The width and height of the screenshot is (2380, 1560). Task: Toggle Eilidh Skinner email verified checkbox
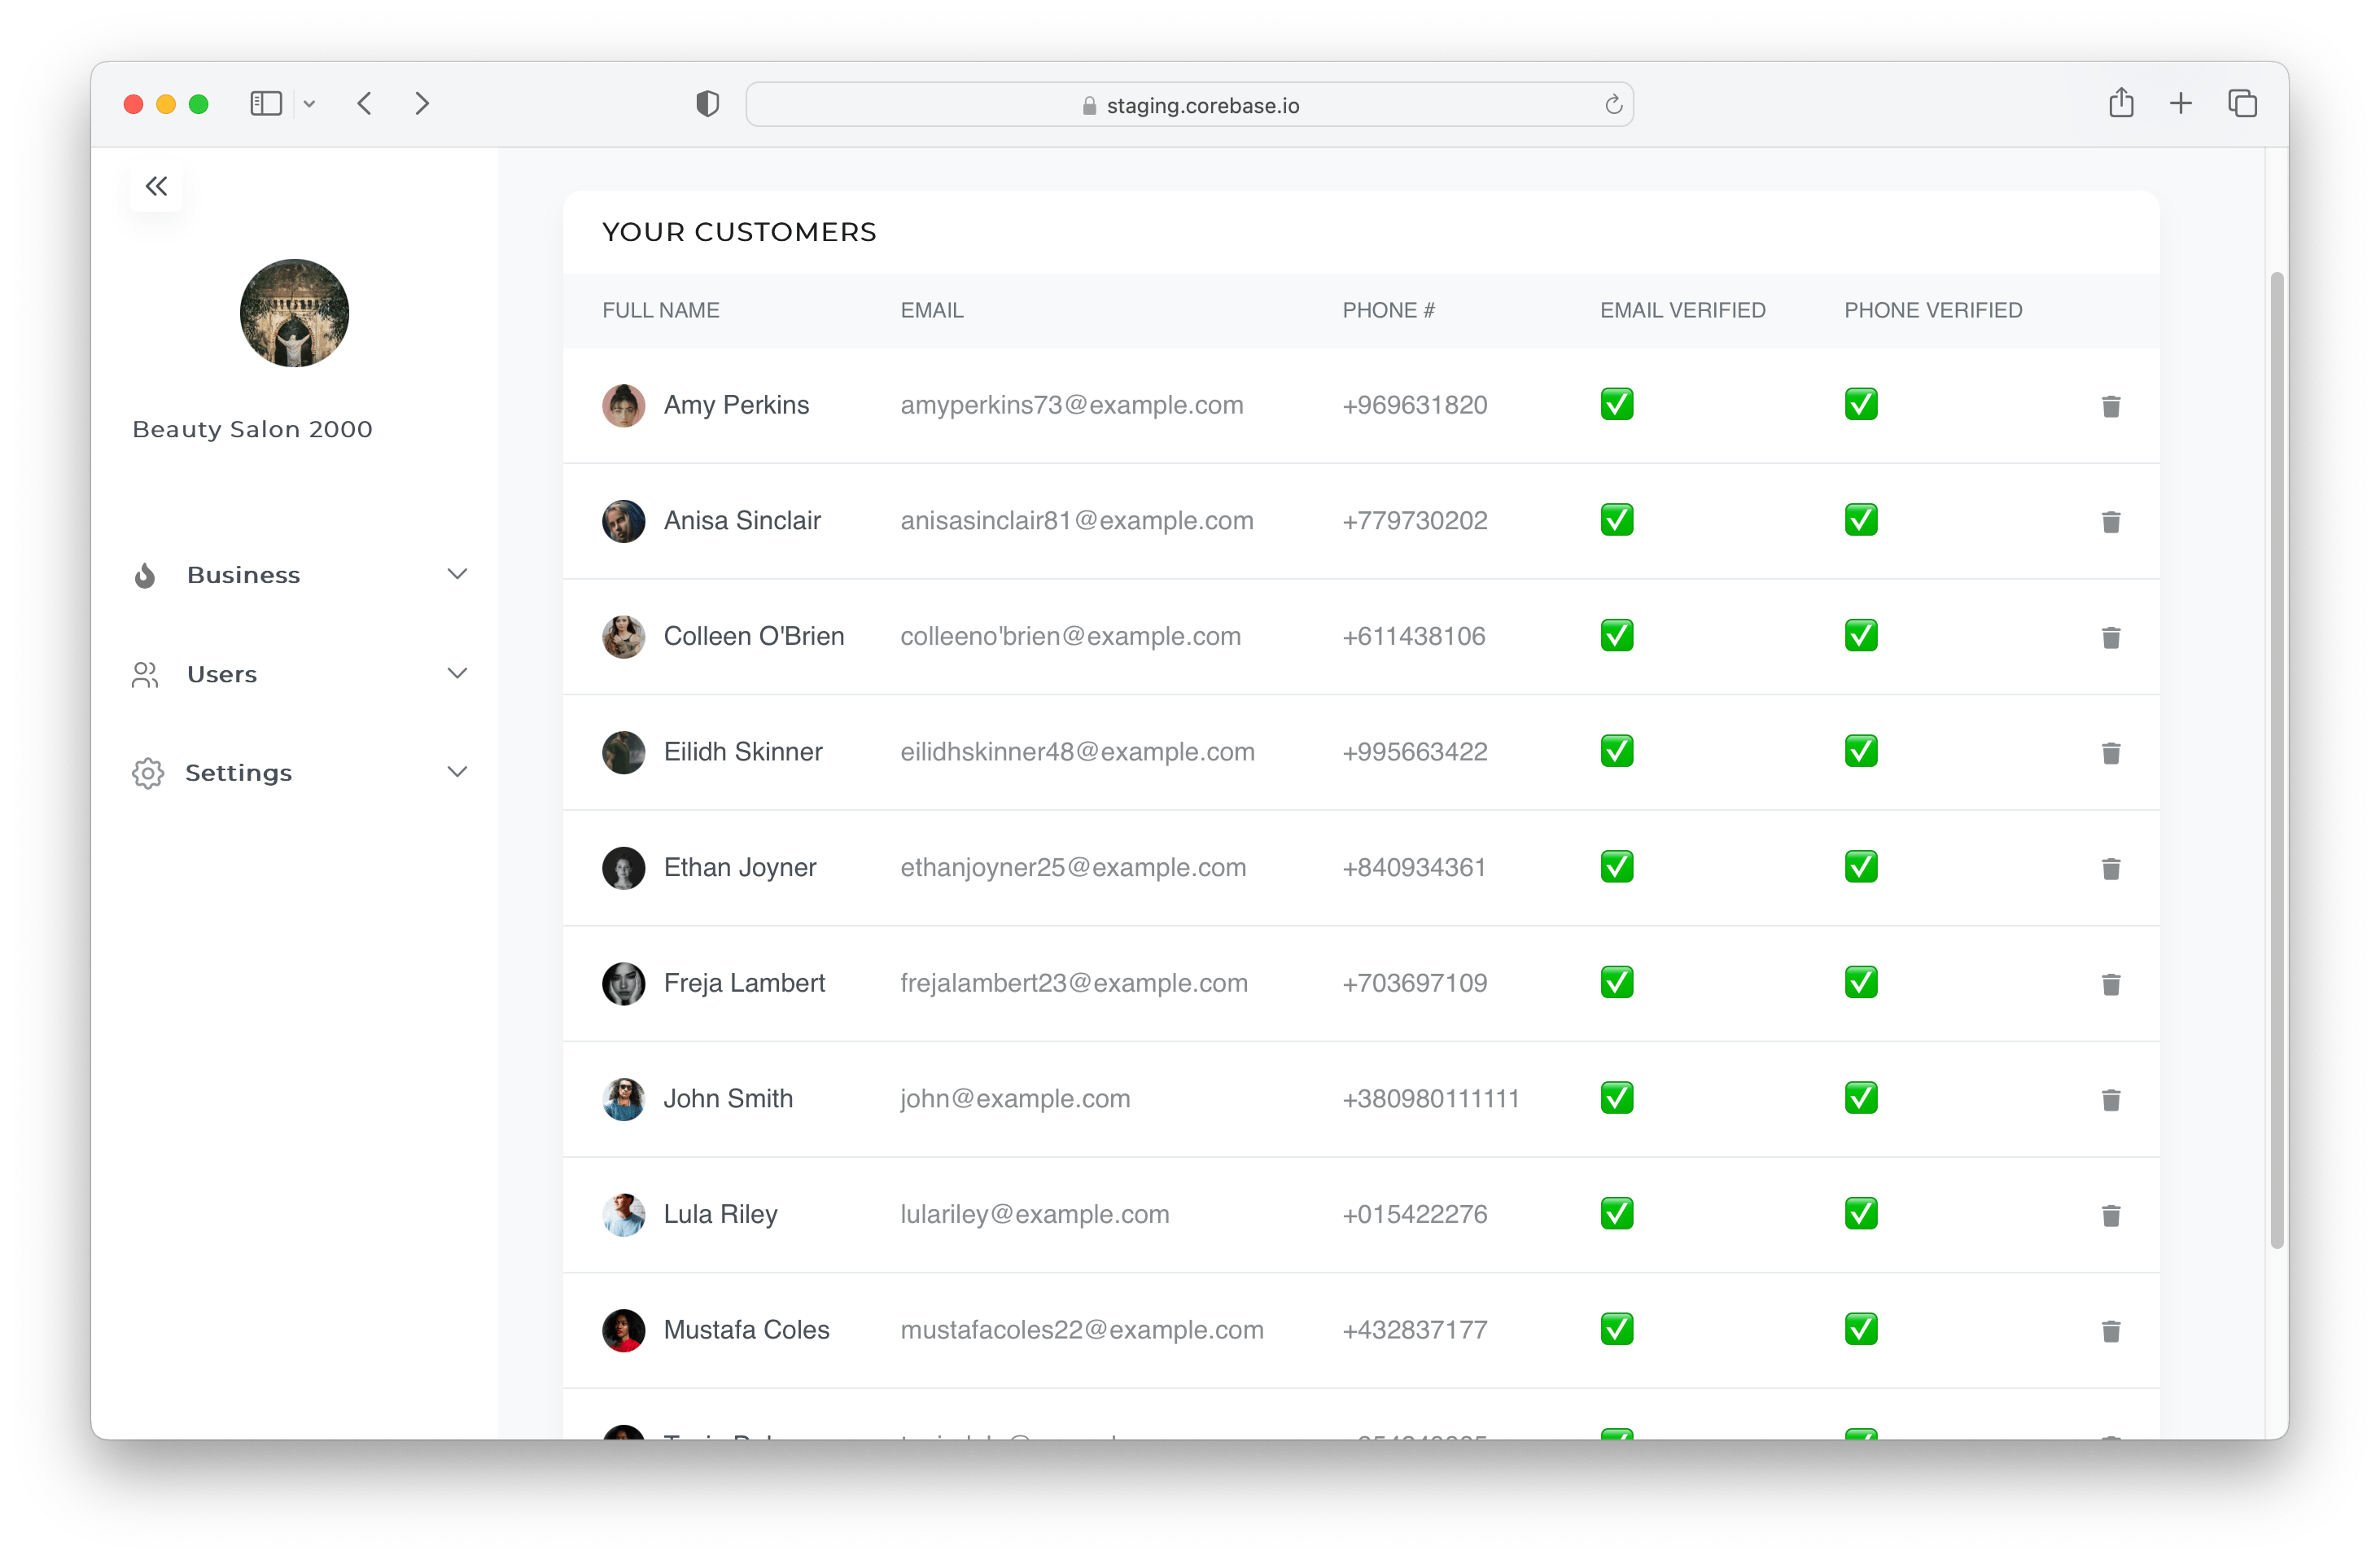[1616, 751]
